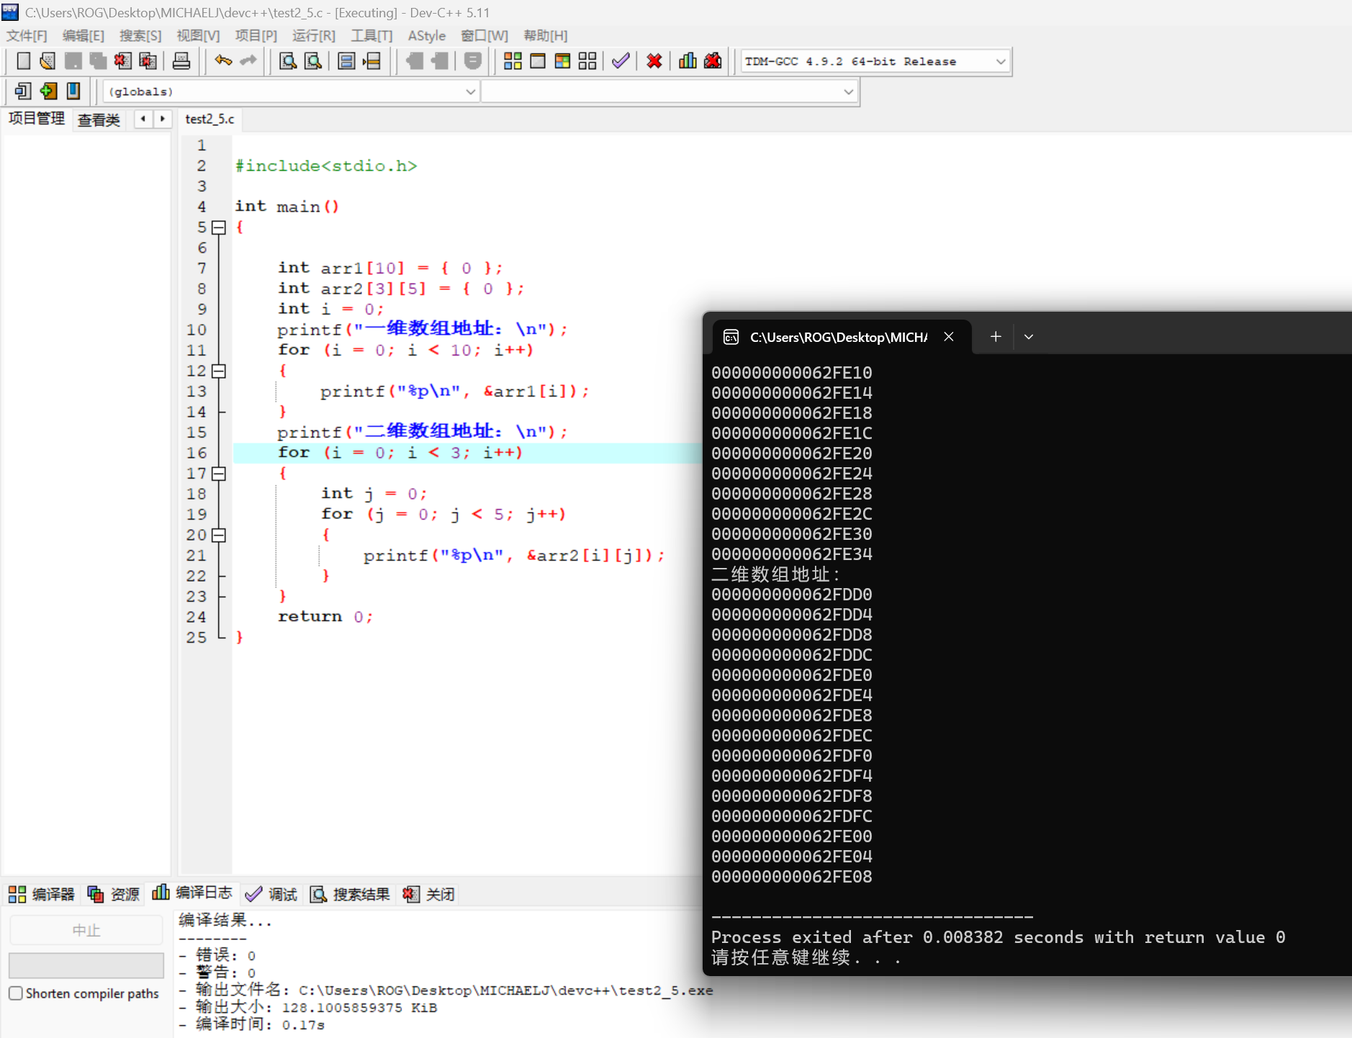The width and height of the screenshot is (1352, 1038).
Task: Toggle bookmark with the green plus icon
Action: [x=48, y=91]
